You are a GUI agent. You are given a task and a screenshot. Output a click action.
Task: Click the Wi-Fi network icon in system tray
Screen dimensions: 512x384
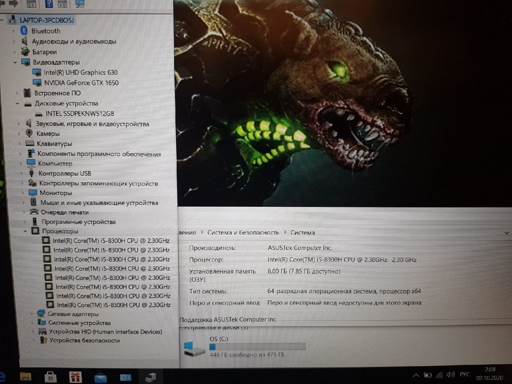point(439,374)
